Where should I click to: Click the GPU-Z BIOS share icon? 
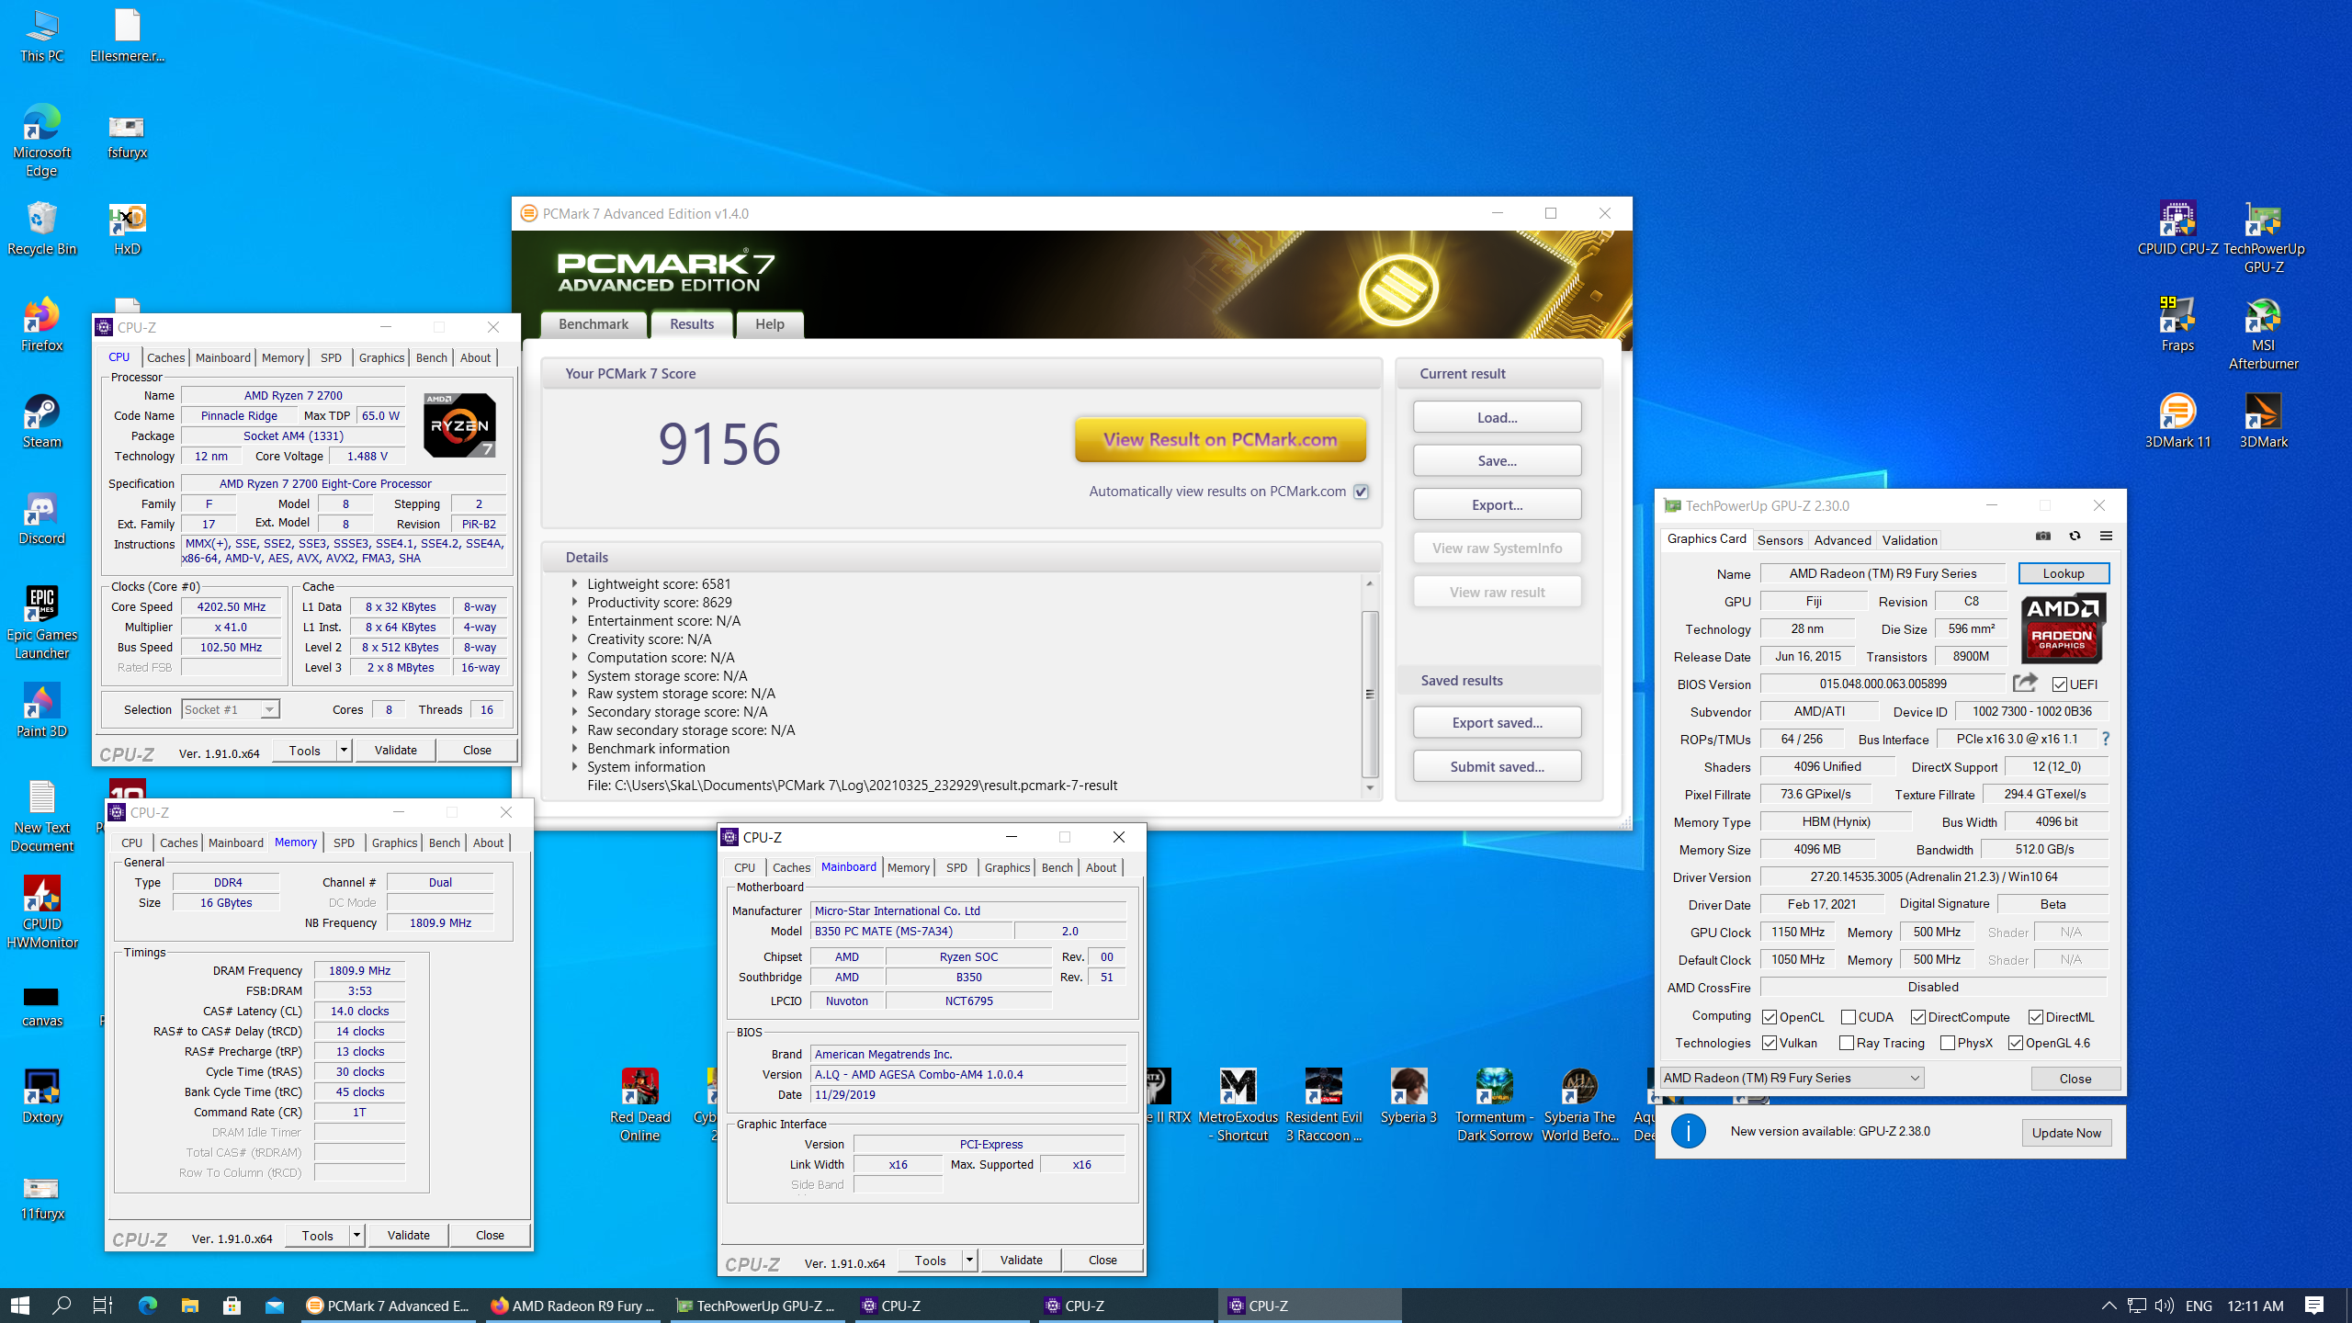[x=2025, y=683]
